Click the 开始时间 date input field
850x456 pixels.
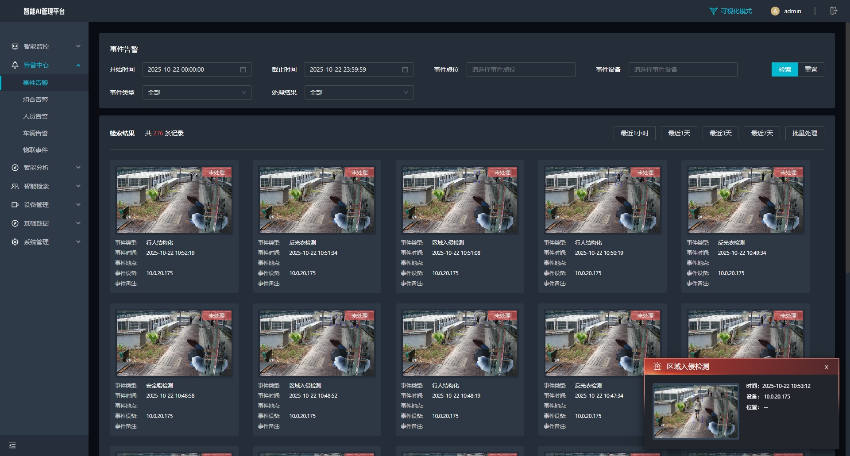tap(197, 69)
